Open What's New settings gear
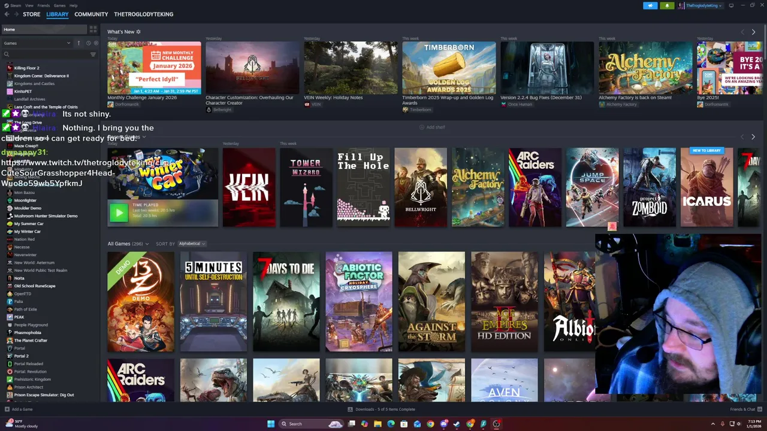 pyautogui.click(x=138, y=32)
